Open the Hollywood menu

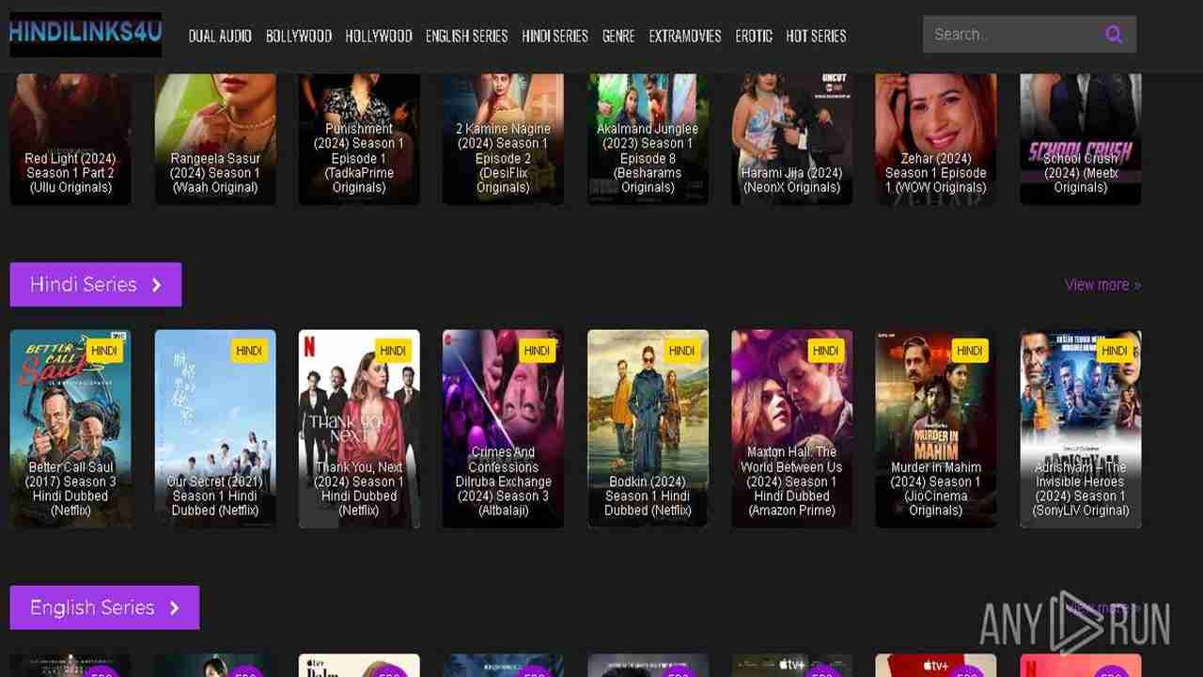379,36
